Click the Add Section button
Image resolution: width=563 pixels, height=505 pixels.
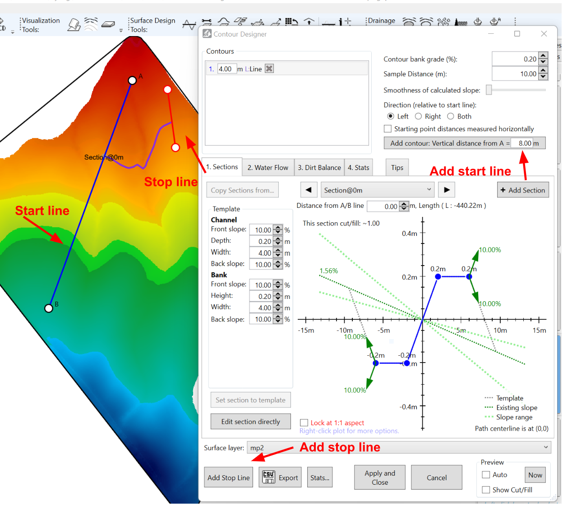pyautogui.click(x=523, y=190)
